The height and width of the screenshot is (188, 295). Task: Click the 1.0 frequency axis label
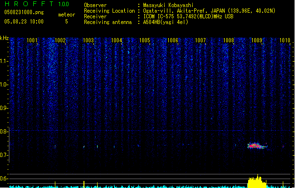point(4,85)
